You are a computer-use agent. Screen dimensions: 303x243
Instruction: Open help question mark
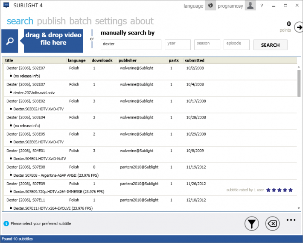(x=262, y=6)
